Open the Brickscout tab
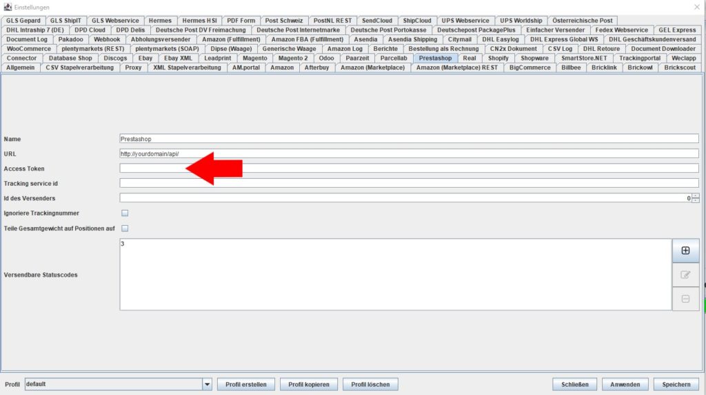The image size is (706, 395). (680, 67)
